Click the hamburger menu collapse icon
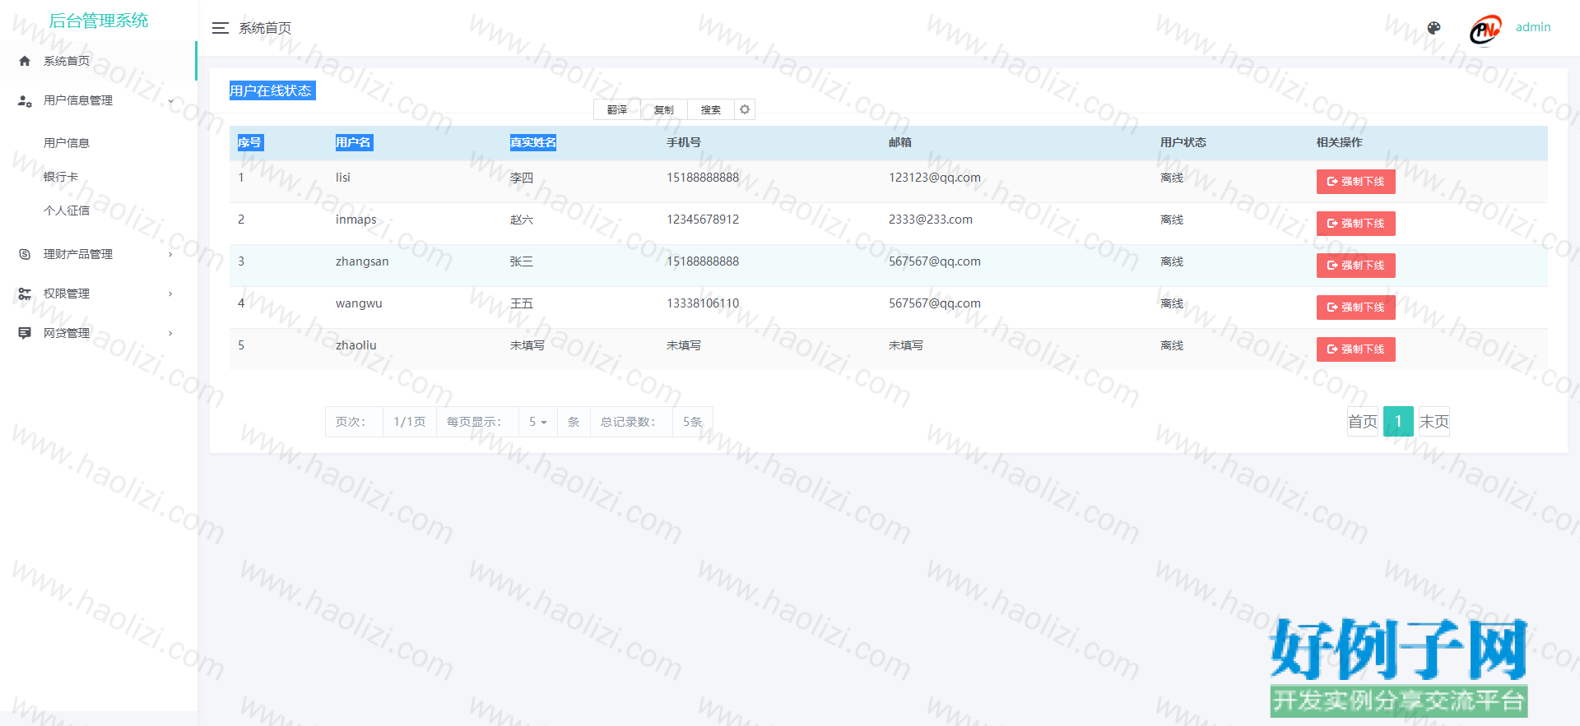 click(x=220, y=28)
